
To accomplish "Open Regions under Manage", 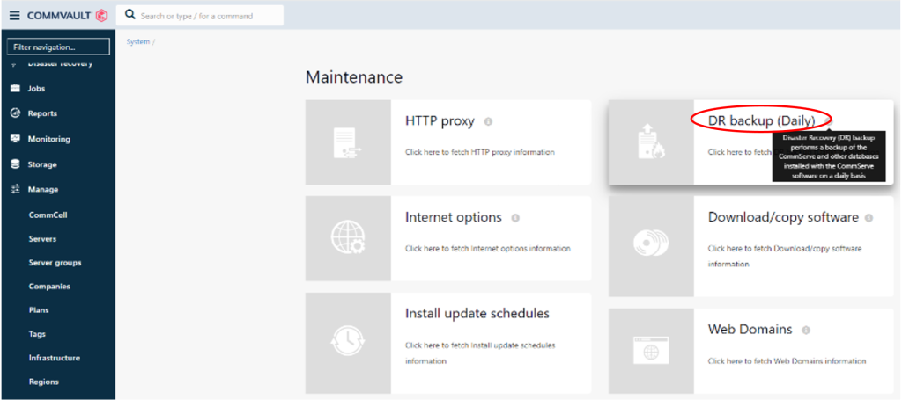I will pos(44,382).
